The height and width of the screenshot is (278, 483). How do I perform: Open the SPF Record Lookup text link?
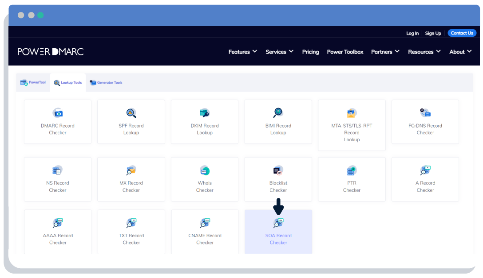131,129
